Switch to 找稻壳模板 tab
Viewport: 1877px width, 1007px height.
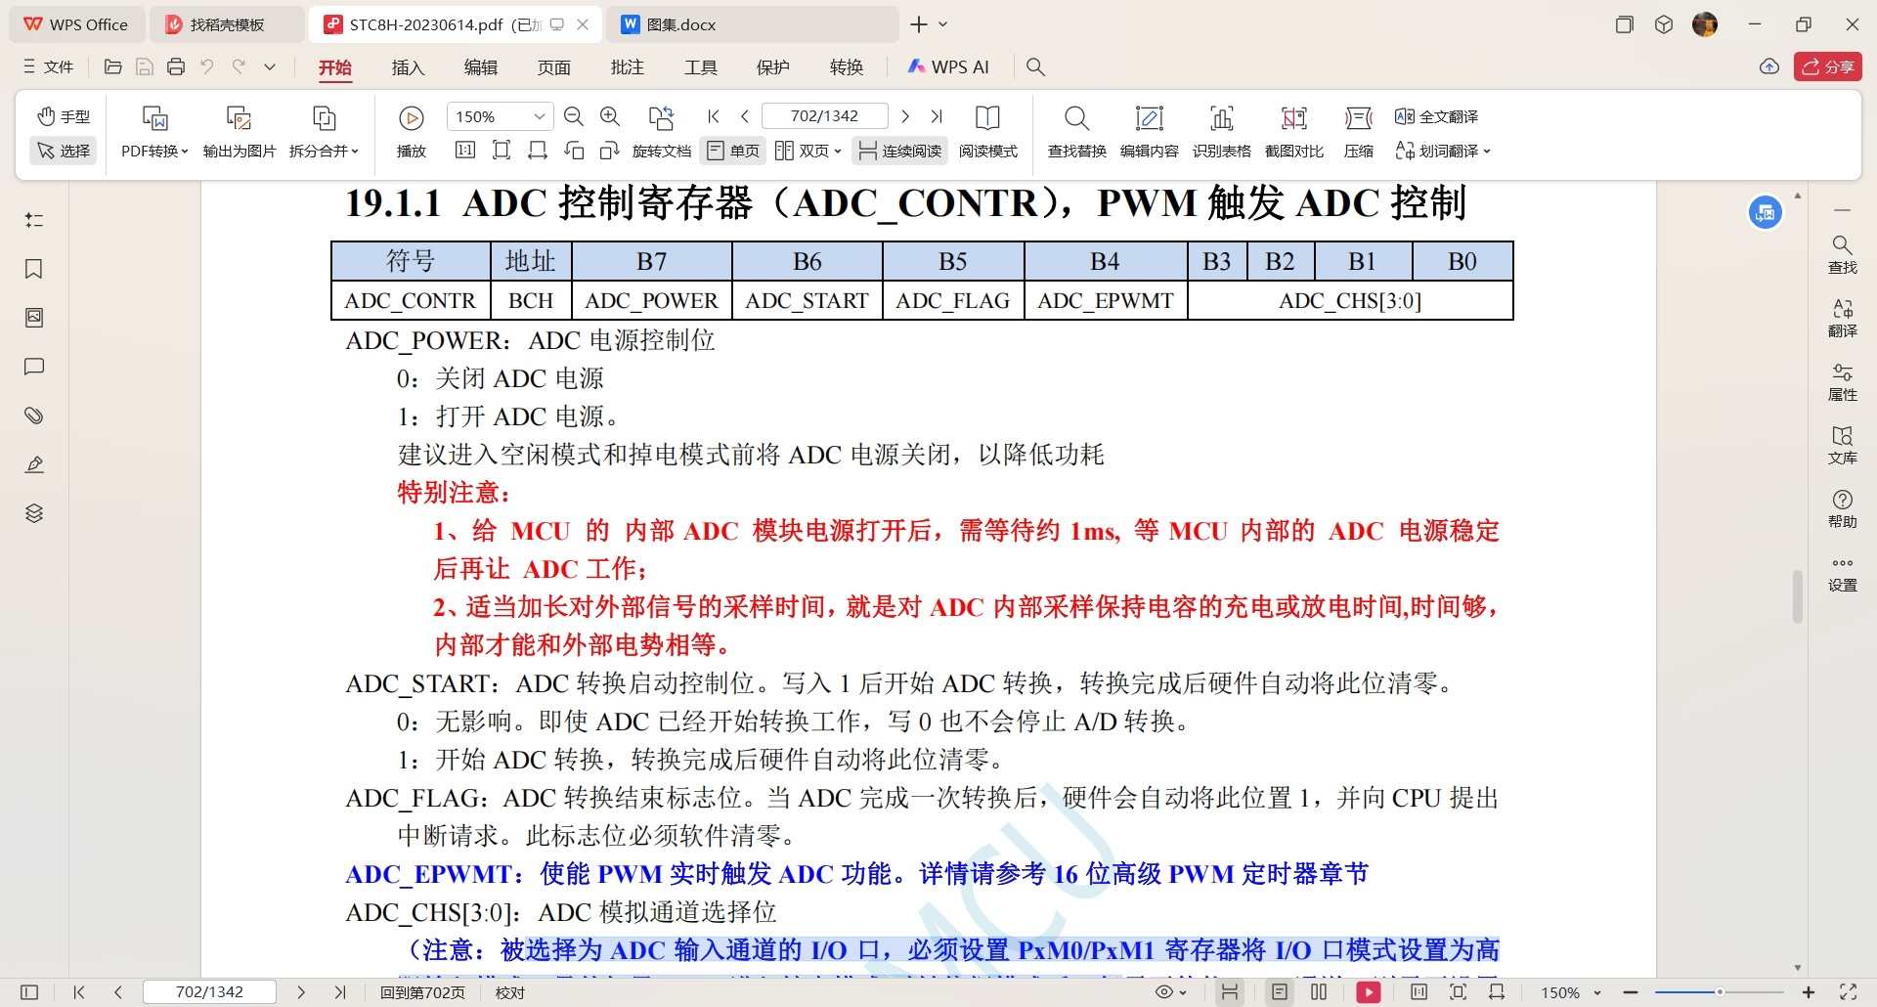pyautogui.click(x=227, y=24)
